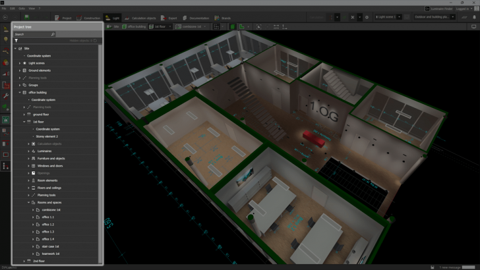
Task: Switch to the Brands tab
Action: (x=223, y=18)
